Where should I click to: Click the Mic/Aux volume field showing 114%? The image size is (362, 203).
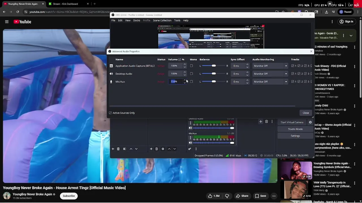pyautogui.click(x=175, y=82)
